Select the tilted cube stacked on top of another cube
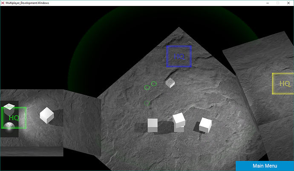The height and width of the screenshot is (171, 294). (x=179, y=120)
